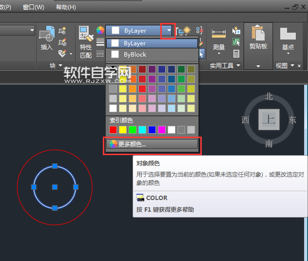Click the Match Properties icon

(86, 34)
